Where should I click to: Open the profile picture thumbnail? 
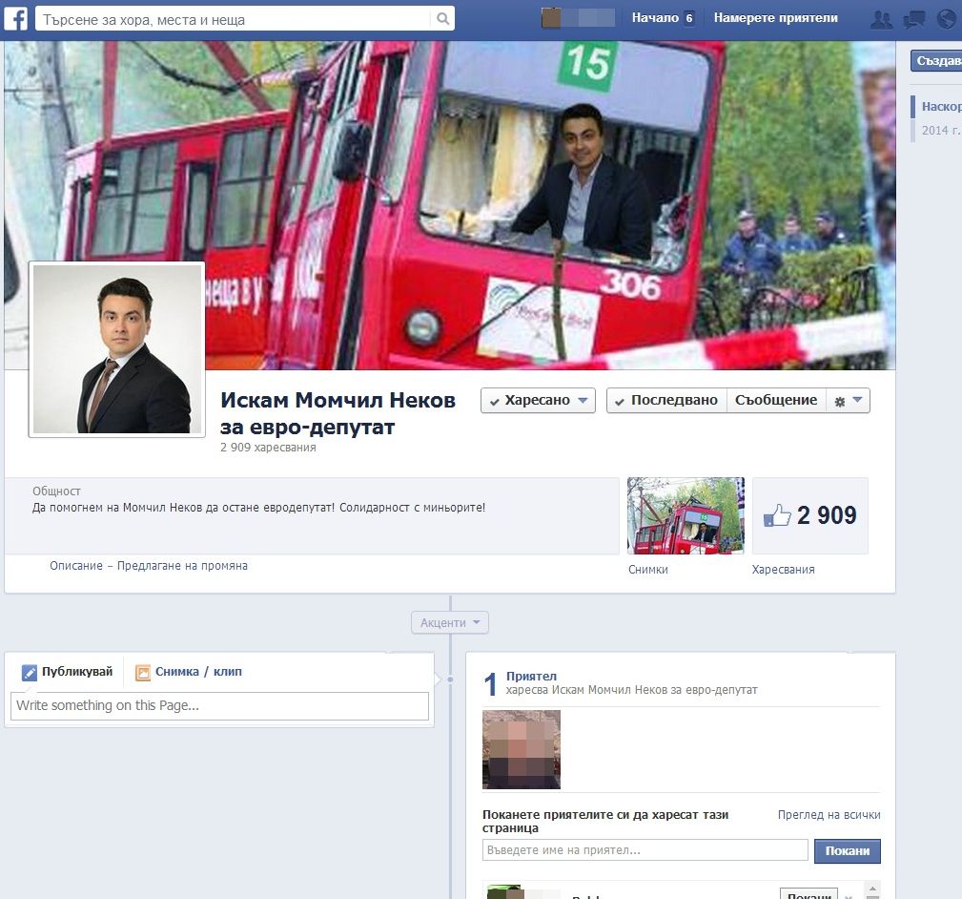click(116, 349)
